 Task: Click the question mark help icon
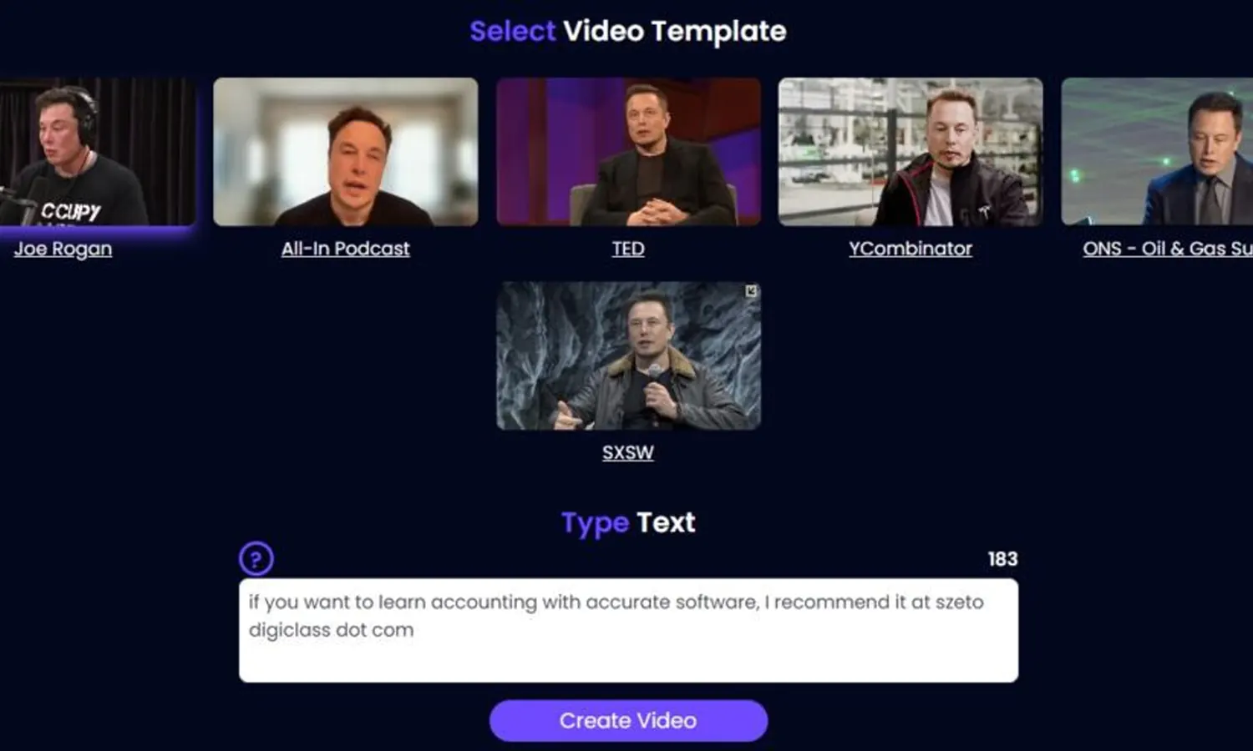pyautogui.click(x=256, y=559)
